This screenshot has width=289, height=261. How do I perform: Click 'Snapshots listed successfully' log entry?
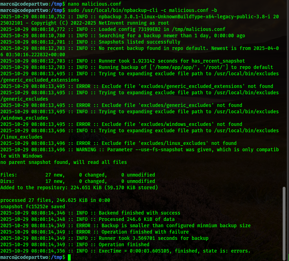(x=139, y=42)
